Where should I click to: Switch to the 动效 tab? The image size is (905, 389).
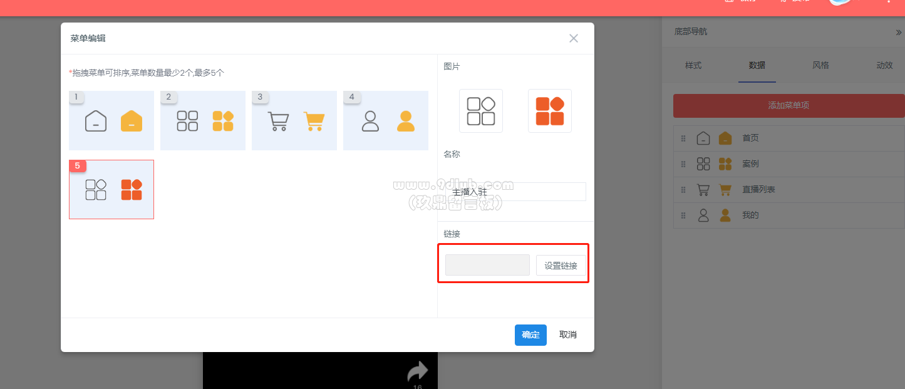click(x=885, y=65)
